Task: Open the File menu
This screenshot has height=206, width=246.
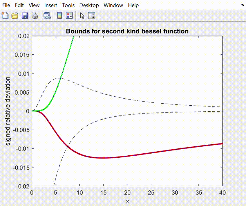Action: pos(6,5)
